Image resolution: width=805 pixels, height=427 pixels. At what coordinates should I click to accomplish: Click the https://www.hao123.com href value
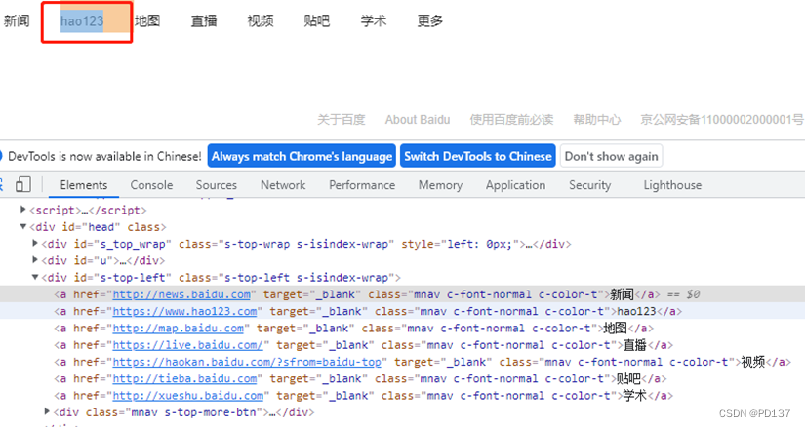tap(184, 312)
